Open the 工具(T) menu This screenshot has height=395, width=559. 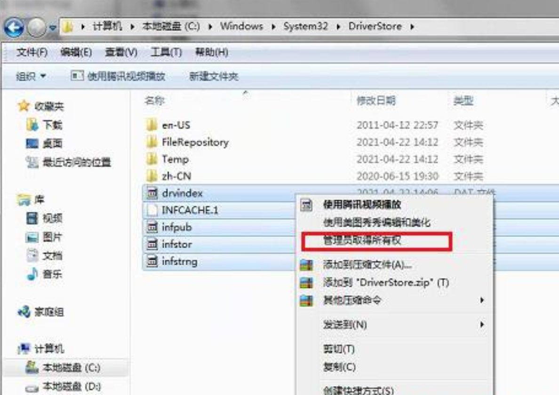(x=166, y=52)
